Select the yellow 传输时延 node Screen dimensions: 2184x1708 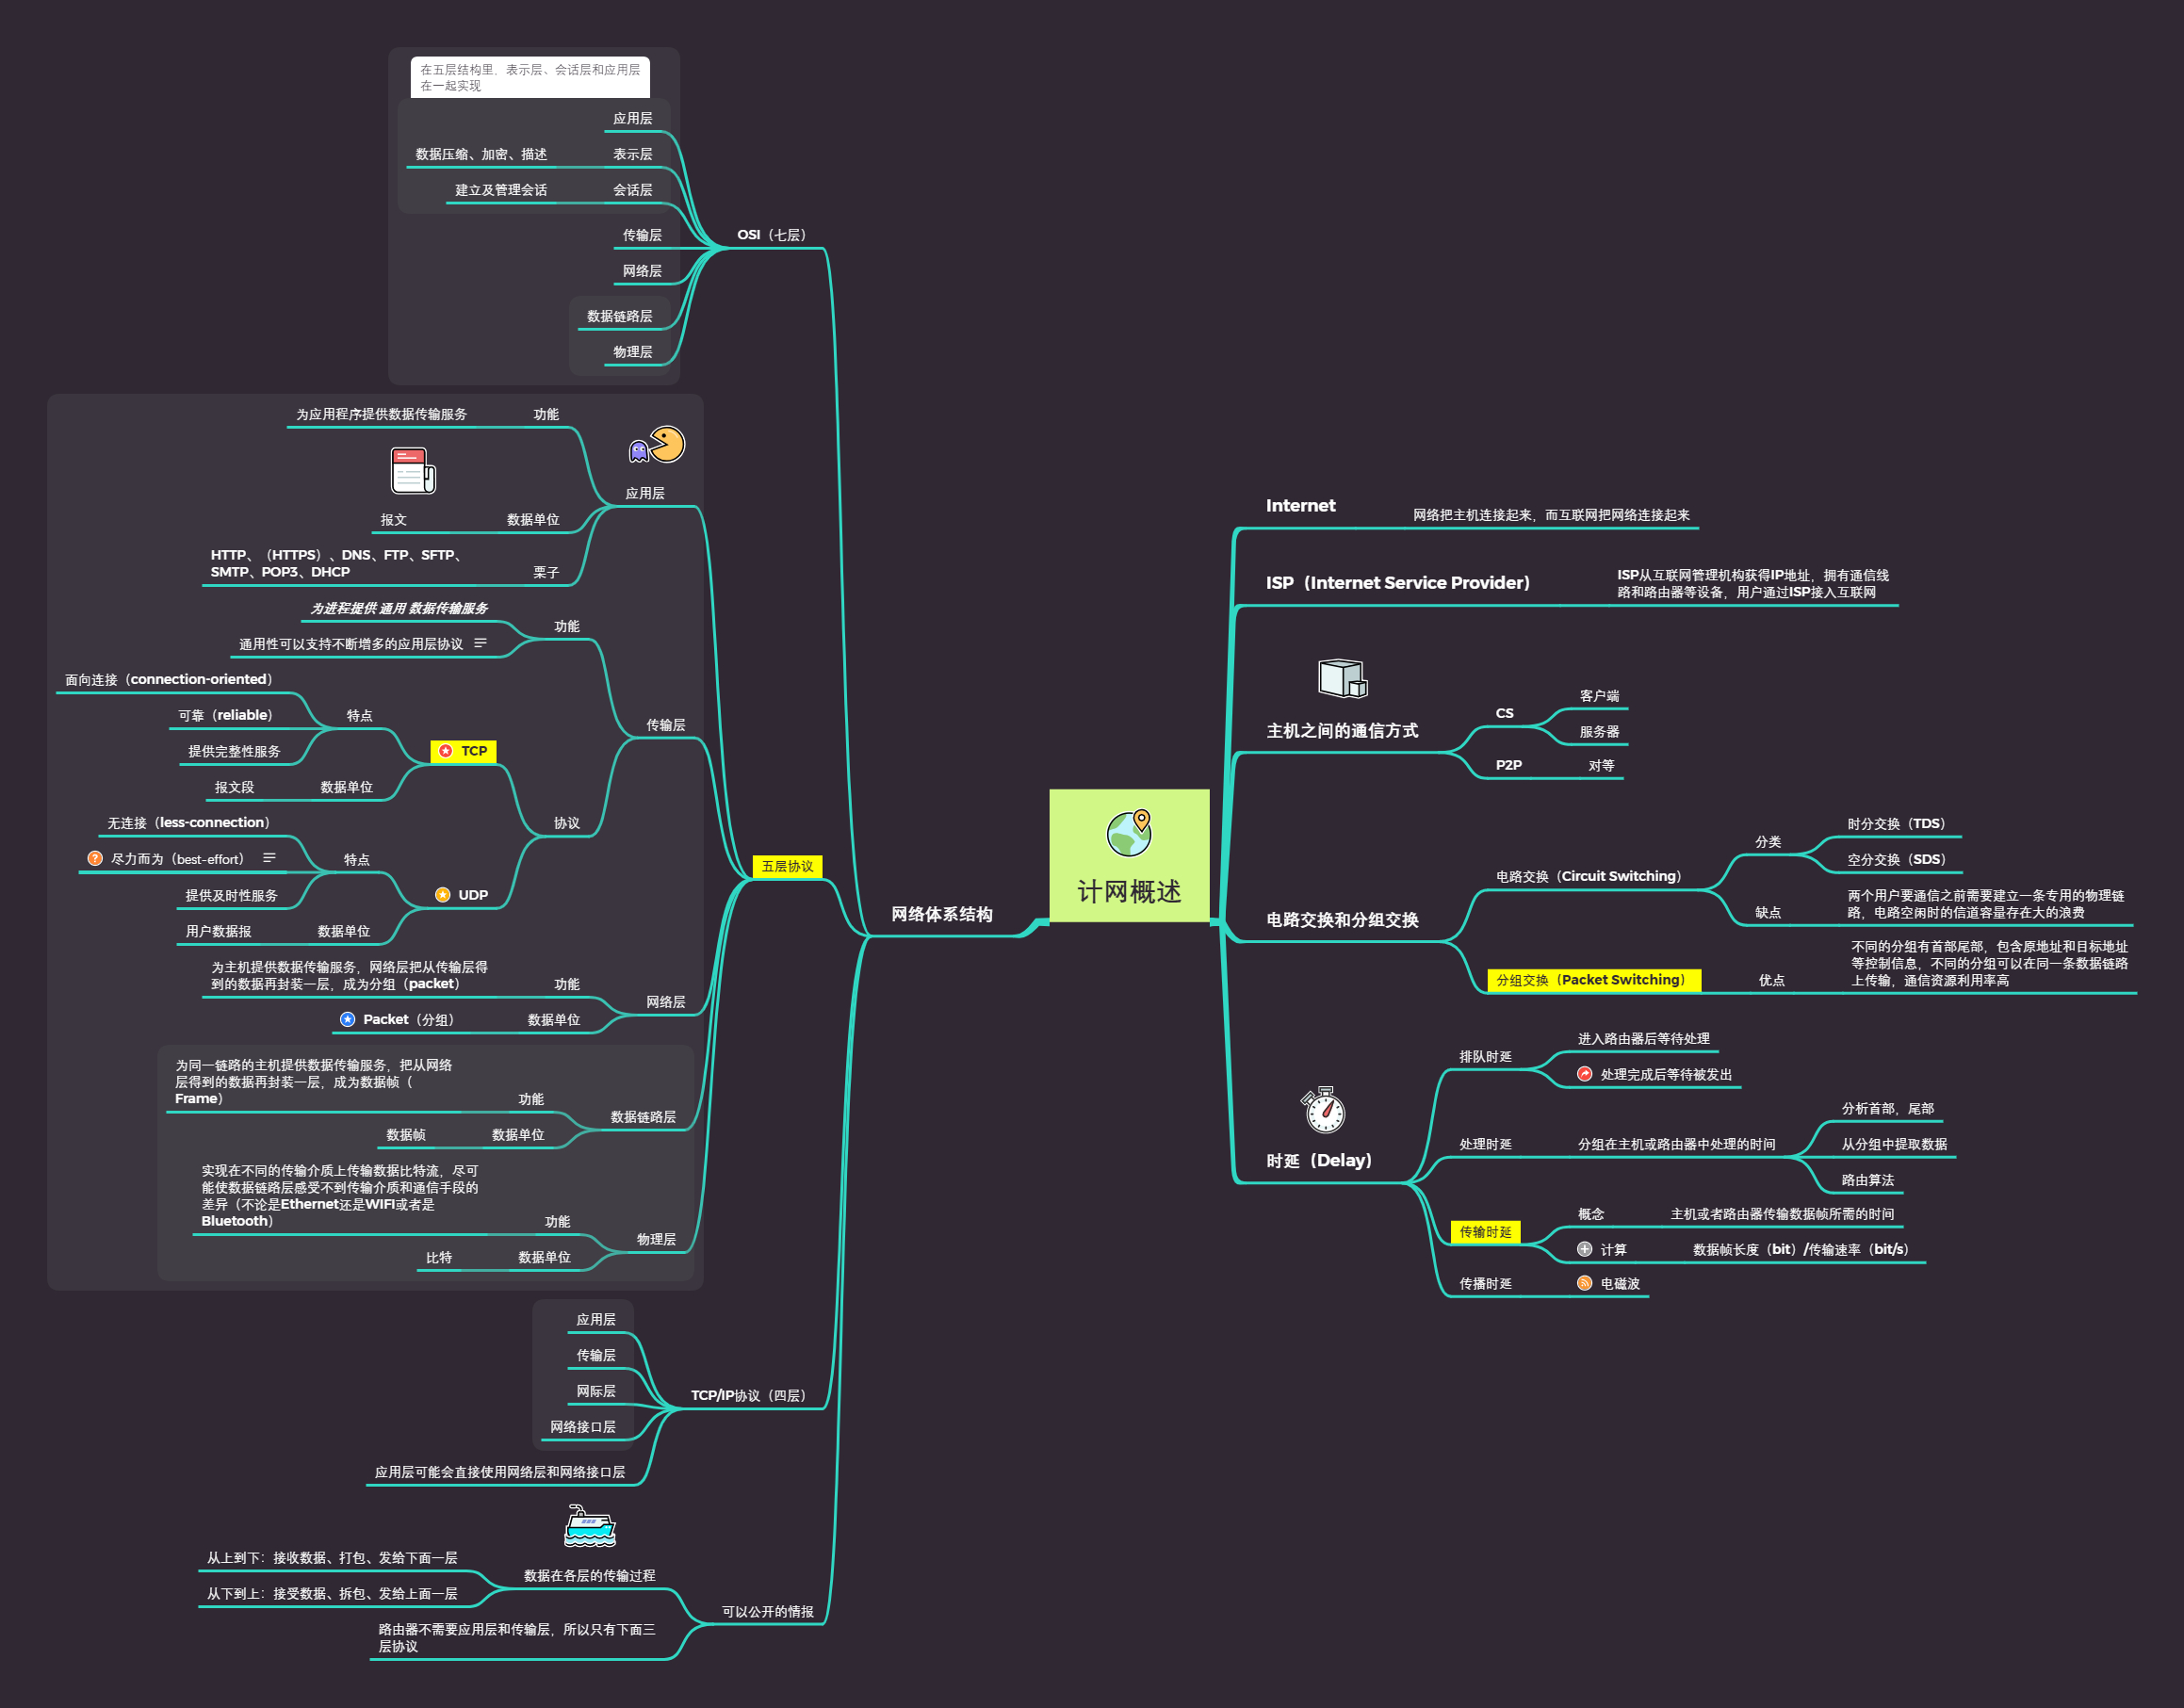coord(1485,1232)
